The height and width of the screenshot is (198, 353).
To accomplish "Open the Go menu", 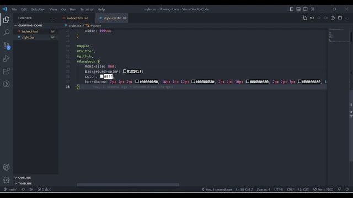I will (x=63, y=9).
